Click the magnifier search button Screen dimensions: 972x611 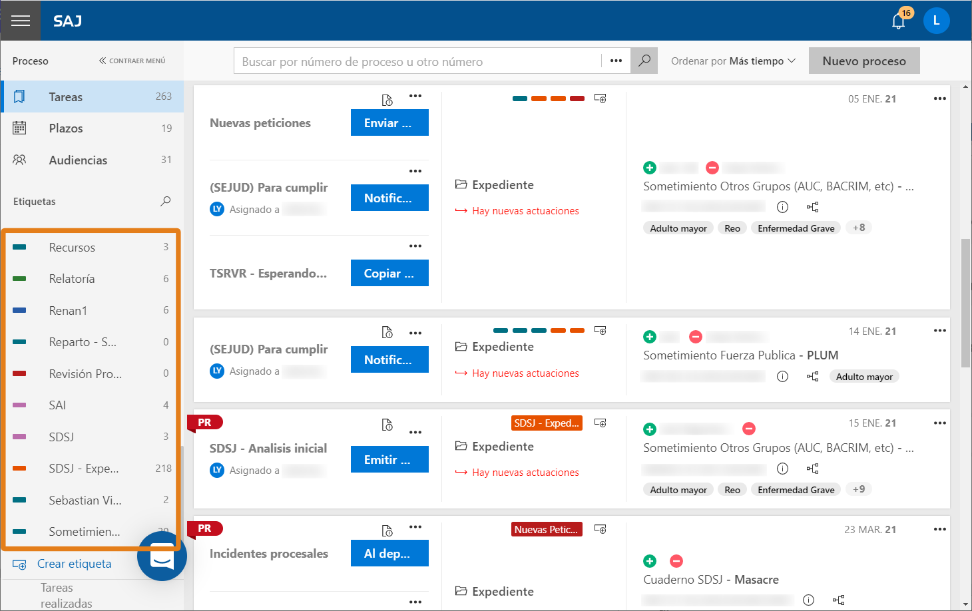point(644,61)
